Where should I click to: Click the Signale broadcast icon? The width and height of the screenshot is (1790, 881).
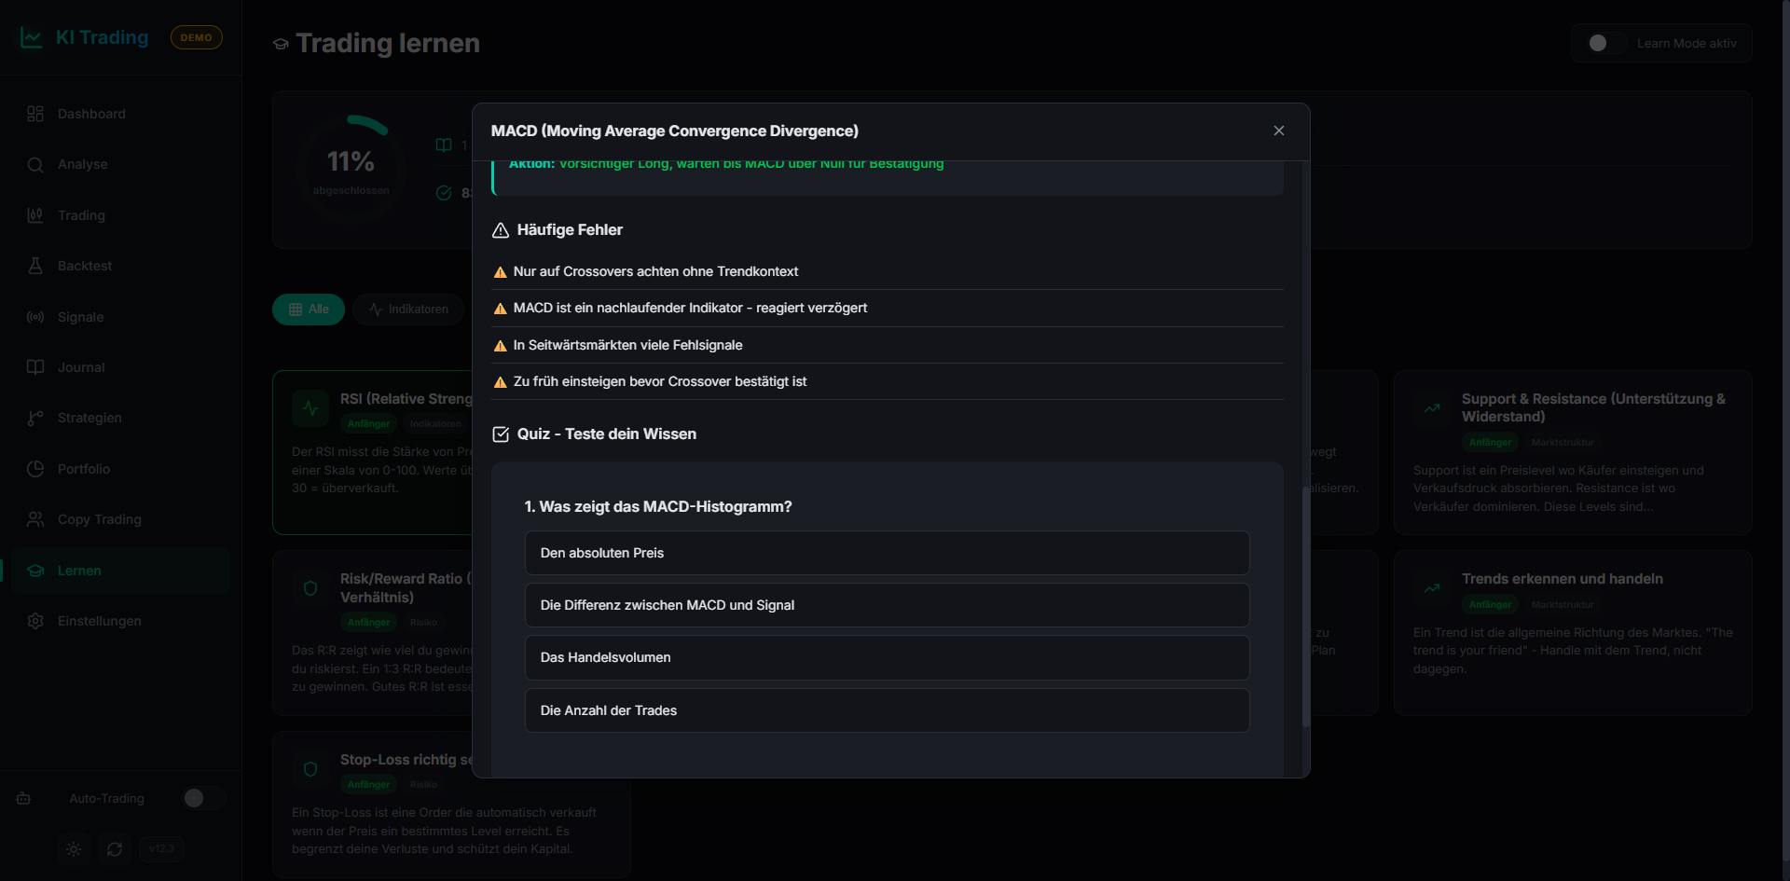click(35, 317)
